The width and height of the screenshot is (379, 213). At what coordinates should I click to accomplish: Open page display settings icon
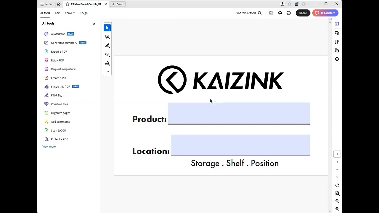click(337, 193)
